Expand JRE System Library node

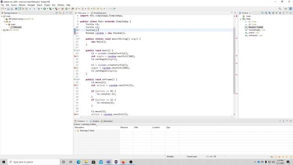4,19
